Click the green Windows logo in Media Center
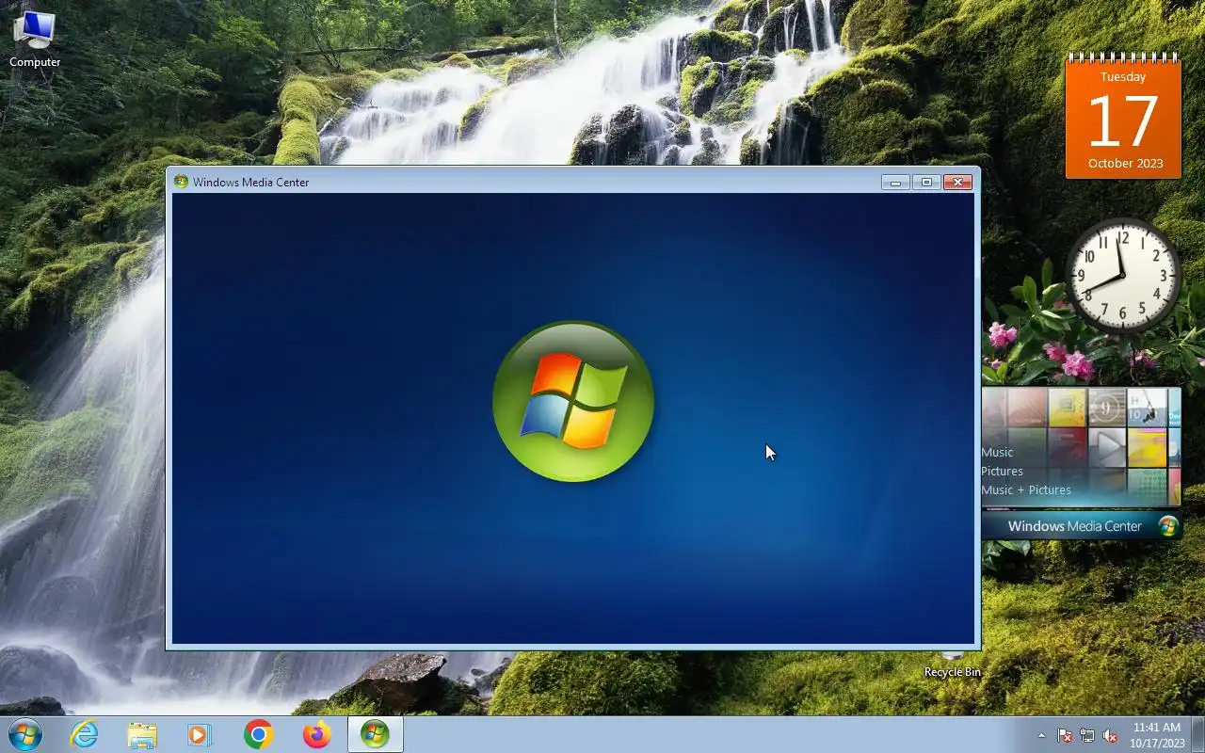This screenshot has height=753, width=1205. (573, 401)
